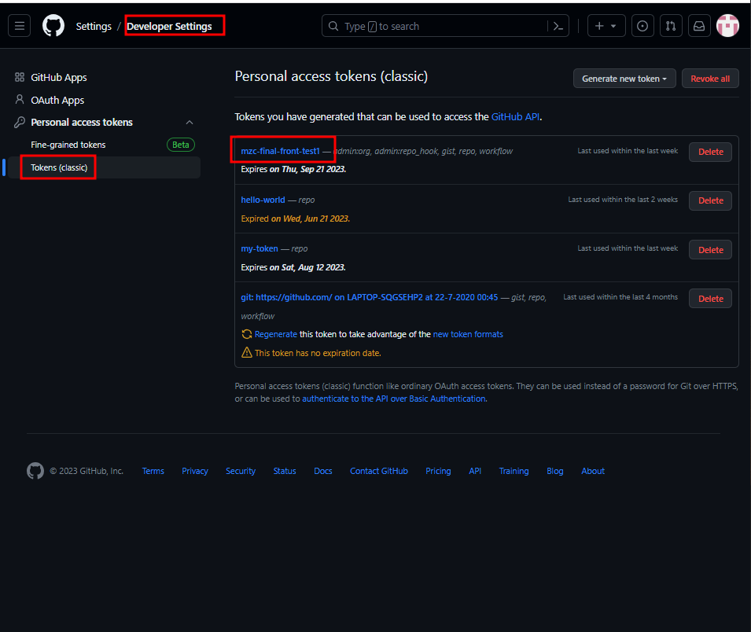Viewport: 751px width, 632px height.
Task: Click the key icon beside Personal access tokens
Action: 20,122
